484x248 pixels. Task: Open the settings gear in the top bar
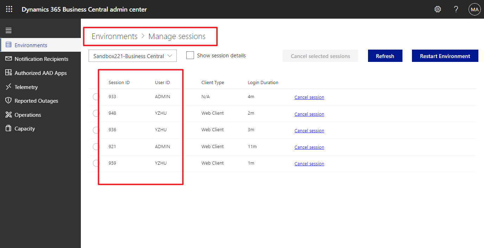(437, 9)
